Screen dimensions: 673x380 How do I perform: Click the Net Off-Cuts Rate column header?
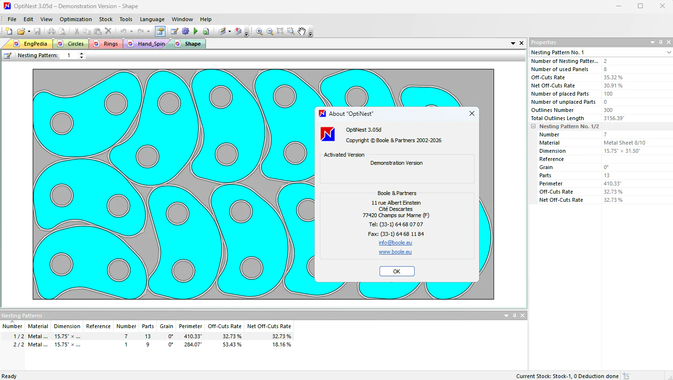(269, 326)
